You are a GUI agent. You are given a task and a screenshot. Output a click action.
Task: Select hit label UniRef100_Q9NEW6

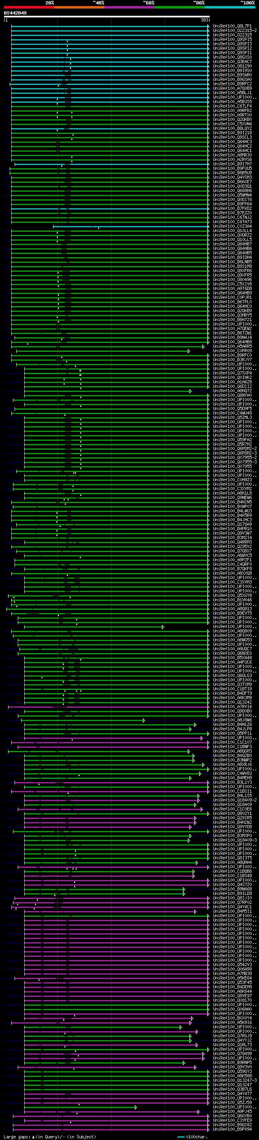(232, 497)
